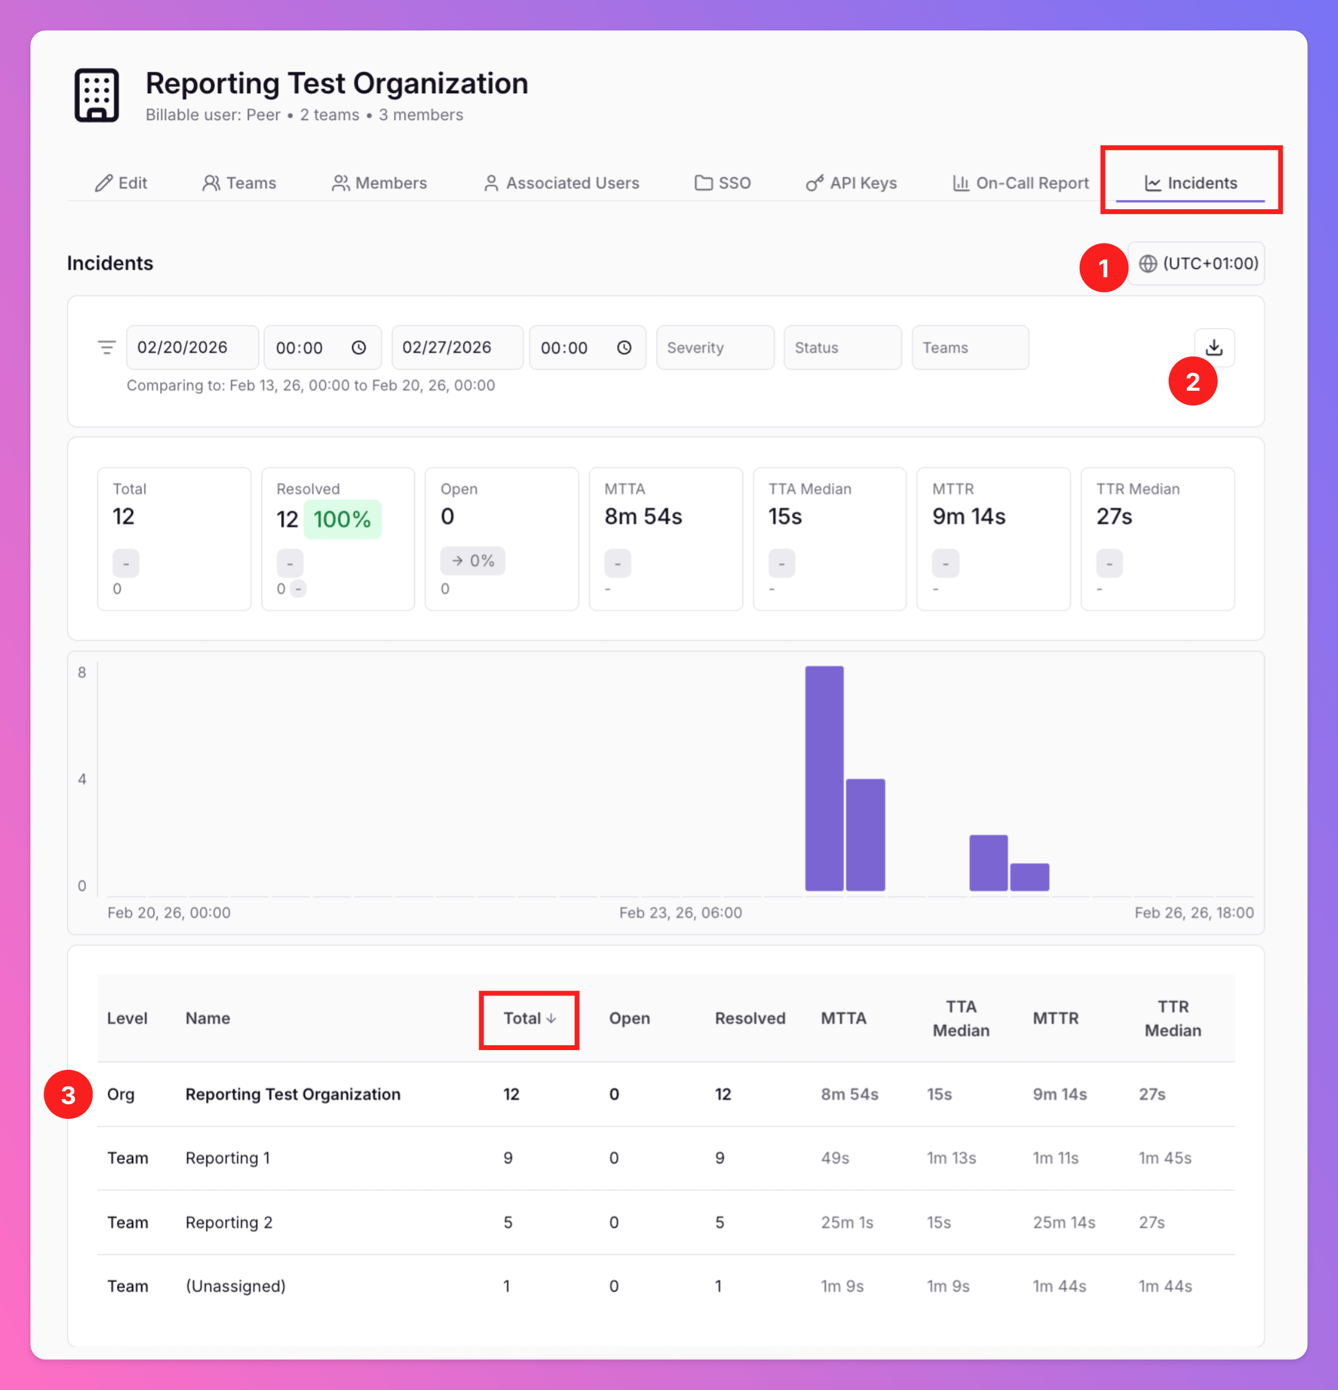
Task: Open the Severity filter dropdown
Action: (x=715, y=347)
